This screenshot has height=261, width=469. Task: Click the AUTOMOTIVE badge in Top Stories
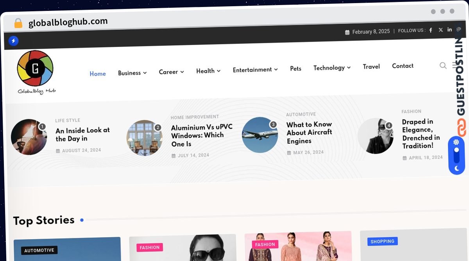coord(39,250)
